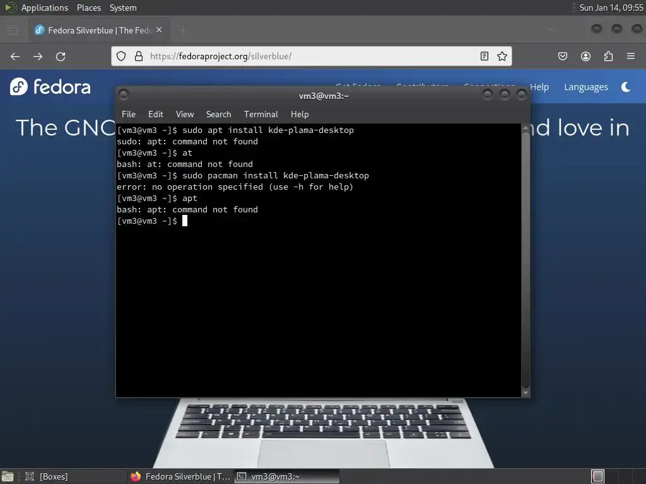Open tracking protection shield icon
This screenshot has width=646, height=484.
click(121, 56)
